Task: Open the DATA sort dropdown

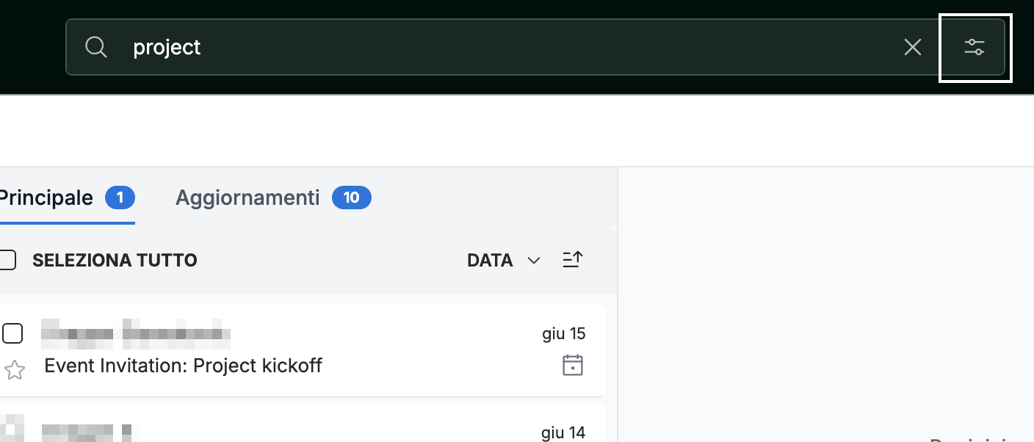Action: click(504, 260)
